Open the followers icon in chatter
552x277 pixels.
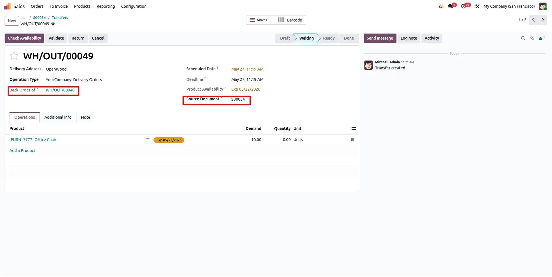pos(541,38)
